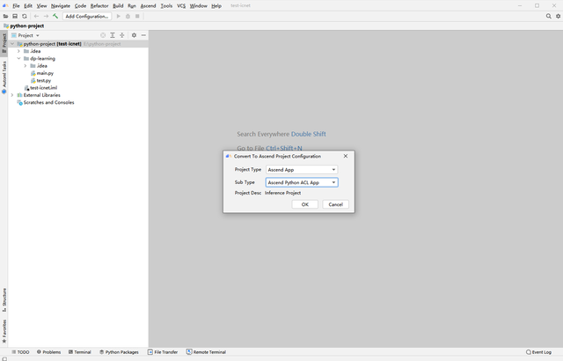Collapse the dp-learning folder
This screenshot has height=361, width=563.
click(18, 58)
